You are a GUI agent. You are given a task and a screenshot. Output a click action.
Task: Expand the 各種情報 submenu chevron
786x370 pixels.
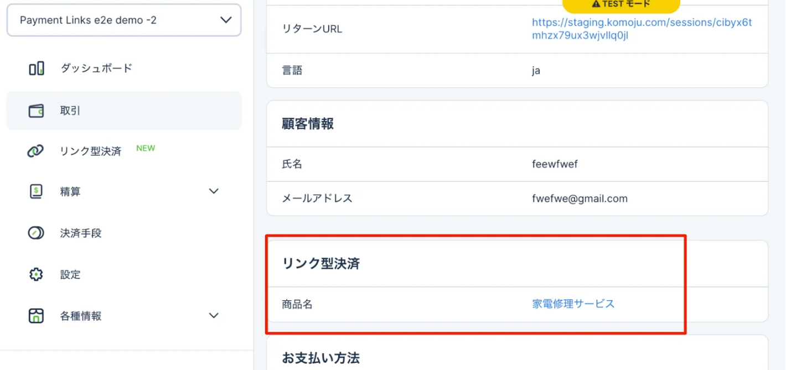tap(214, 316)
